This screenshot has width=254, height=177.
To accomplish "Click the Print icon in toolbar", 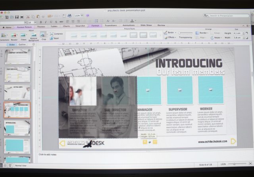I will (x=22, y=17).
